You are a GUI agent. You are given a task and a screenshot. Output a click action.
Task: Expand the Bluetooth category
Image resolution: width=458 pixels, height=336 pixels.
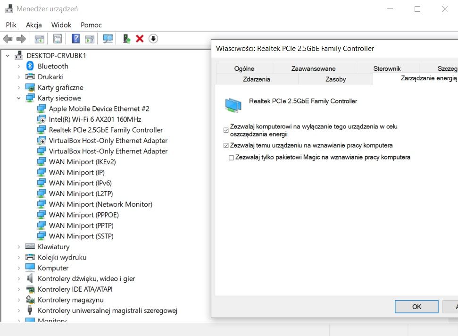coord(19,67)
